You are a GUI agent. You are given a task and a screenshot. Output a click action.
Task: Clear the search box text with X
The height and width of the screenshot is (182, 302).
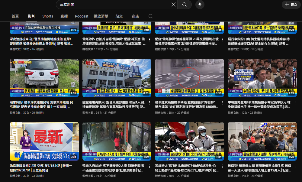173,5
